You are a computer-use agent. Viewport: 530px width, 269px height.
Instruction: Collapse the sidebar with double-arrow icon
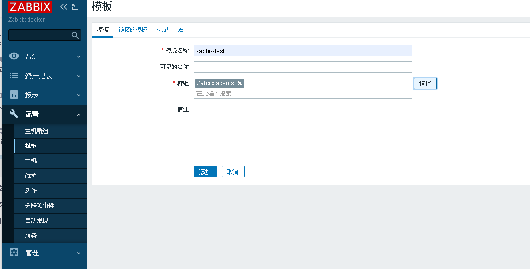click(x=64, y=6)
